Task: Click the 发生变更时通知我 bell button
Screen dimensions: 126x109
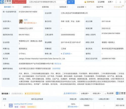Action: pos(33,94)
